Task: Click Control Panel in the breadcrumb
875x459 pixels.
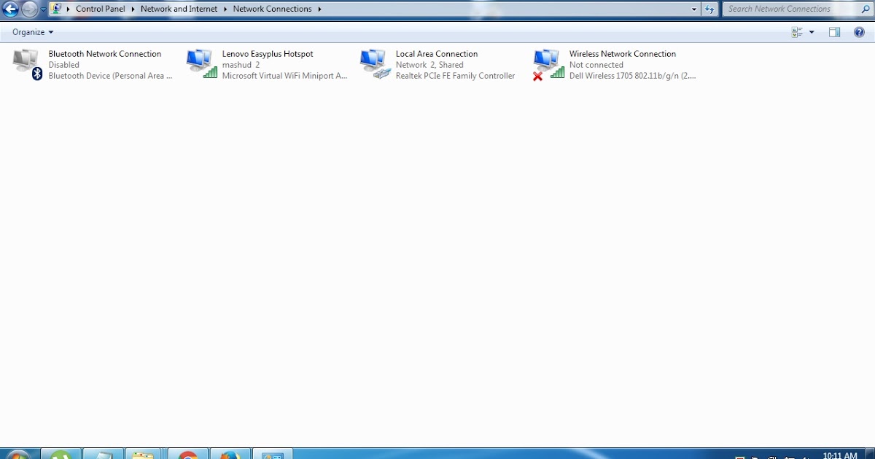Action: [100, 9]
